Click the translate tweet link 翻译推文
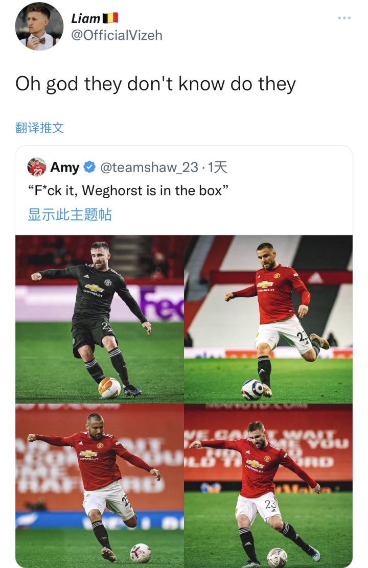This screenshot has width=368, height=568. 39,128
